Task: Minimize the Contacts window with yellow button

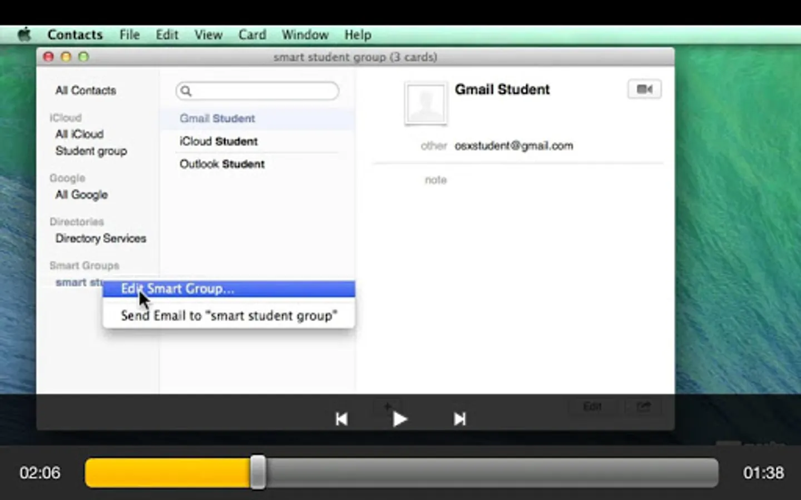Action: tap(66, 57)
